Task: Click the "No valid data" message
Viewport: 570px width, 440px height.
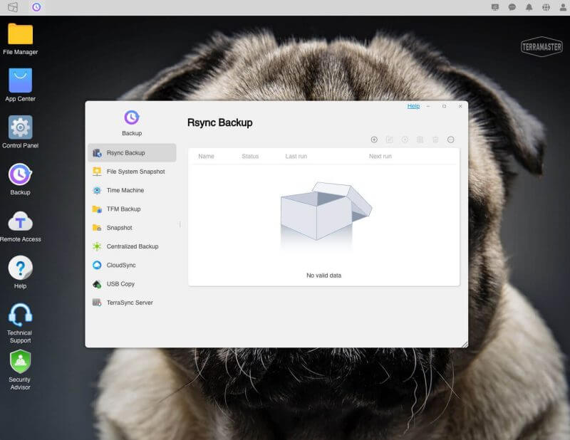Action: 323,276
